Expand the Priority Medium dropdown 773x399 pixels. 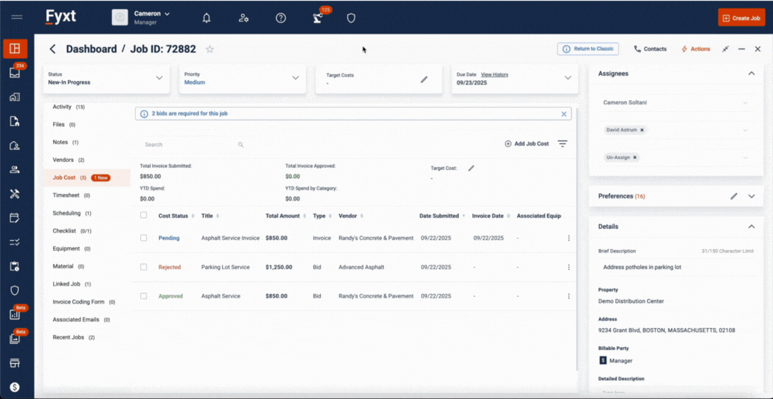coord(295,78)
